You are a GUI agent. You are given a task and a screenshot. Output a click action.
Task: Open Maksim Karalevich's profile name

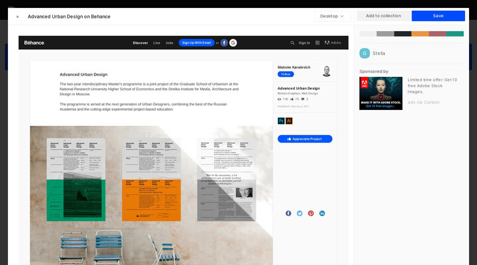coord(294,67)
